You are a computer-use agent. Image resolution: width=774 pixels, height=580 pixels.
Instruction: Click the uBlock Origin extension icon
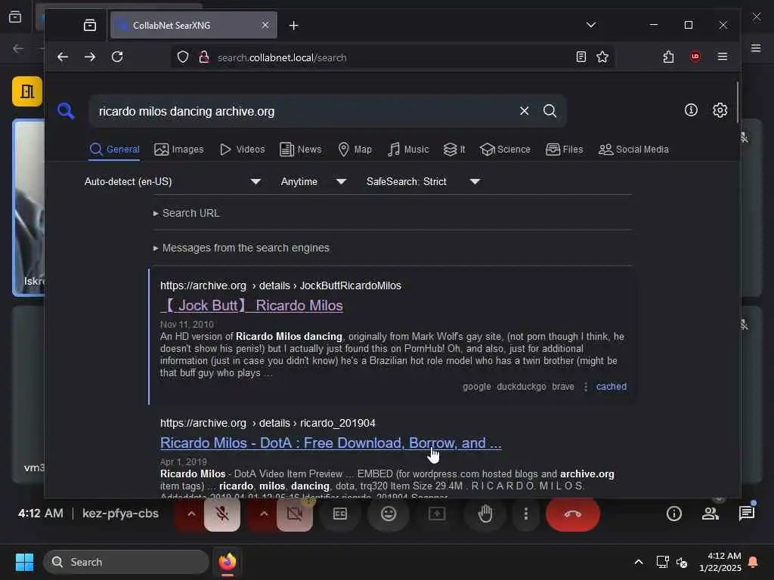point(695,57)
